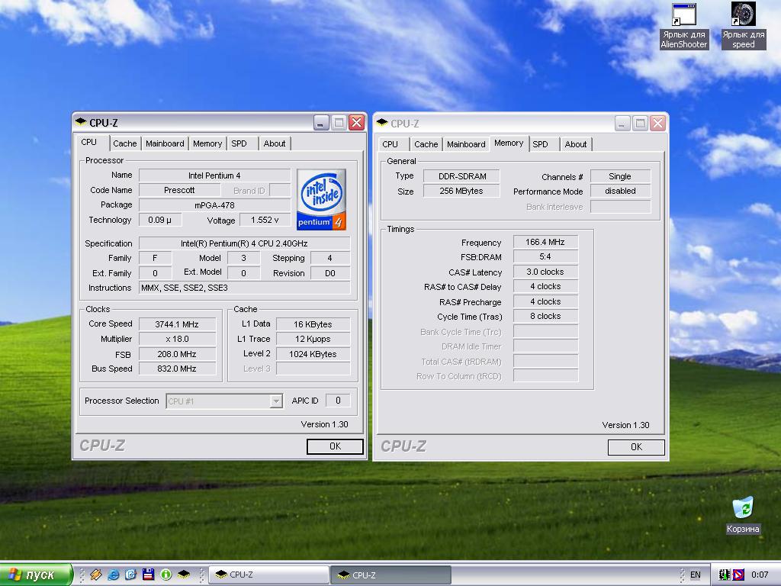This screenshot has width=781, height=586.
Task: Click the taskbar clock showing 0:07
Action: tap(760, 575)
